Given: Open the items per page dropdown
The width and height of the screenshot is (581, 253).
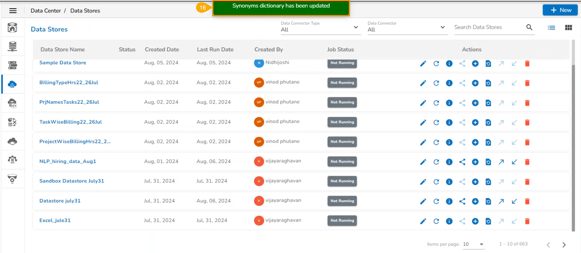Looking at the screenshot, I should [481, 244].
